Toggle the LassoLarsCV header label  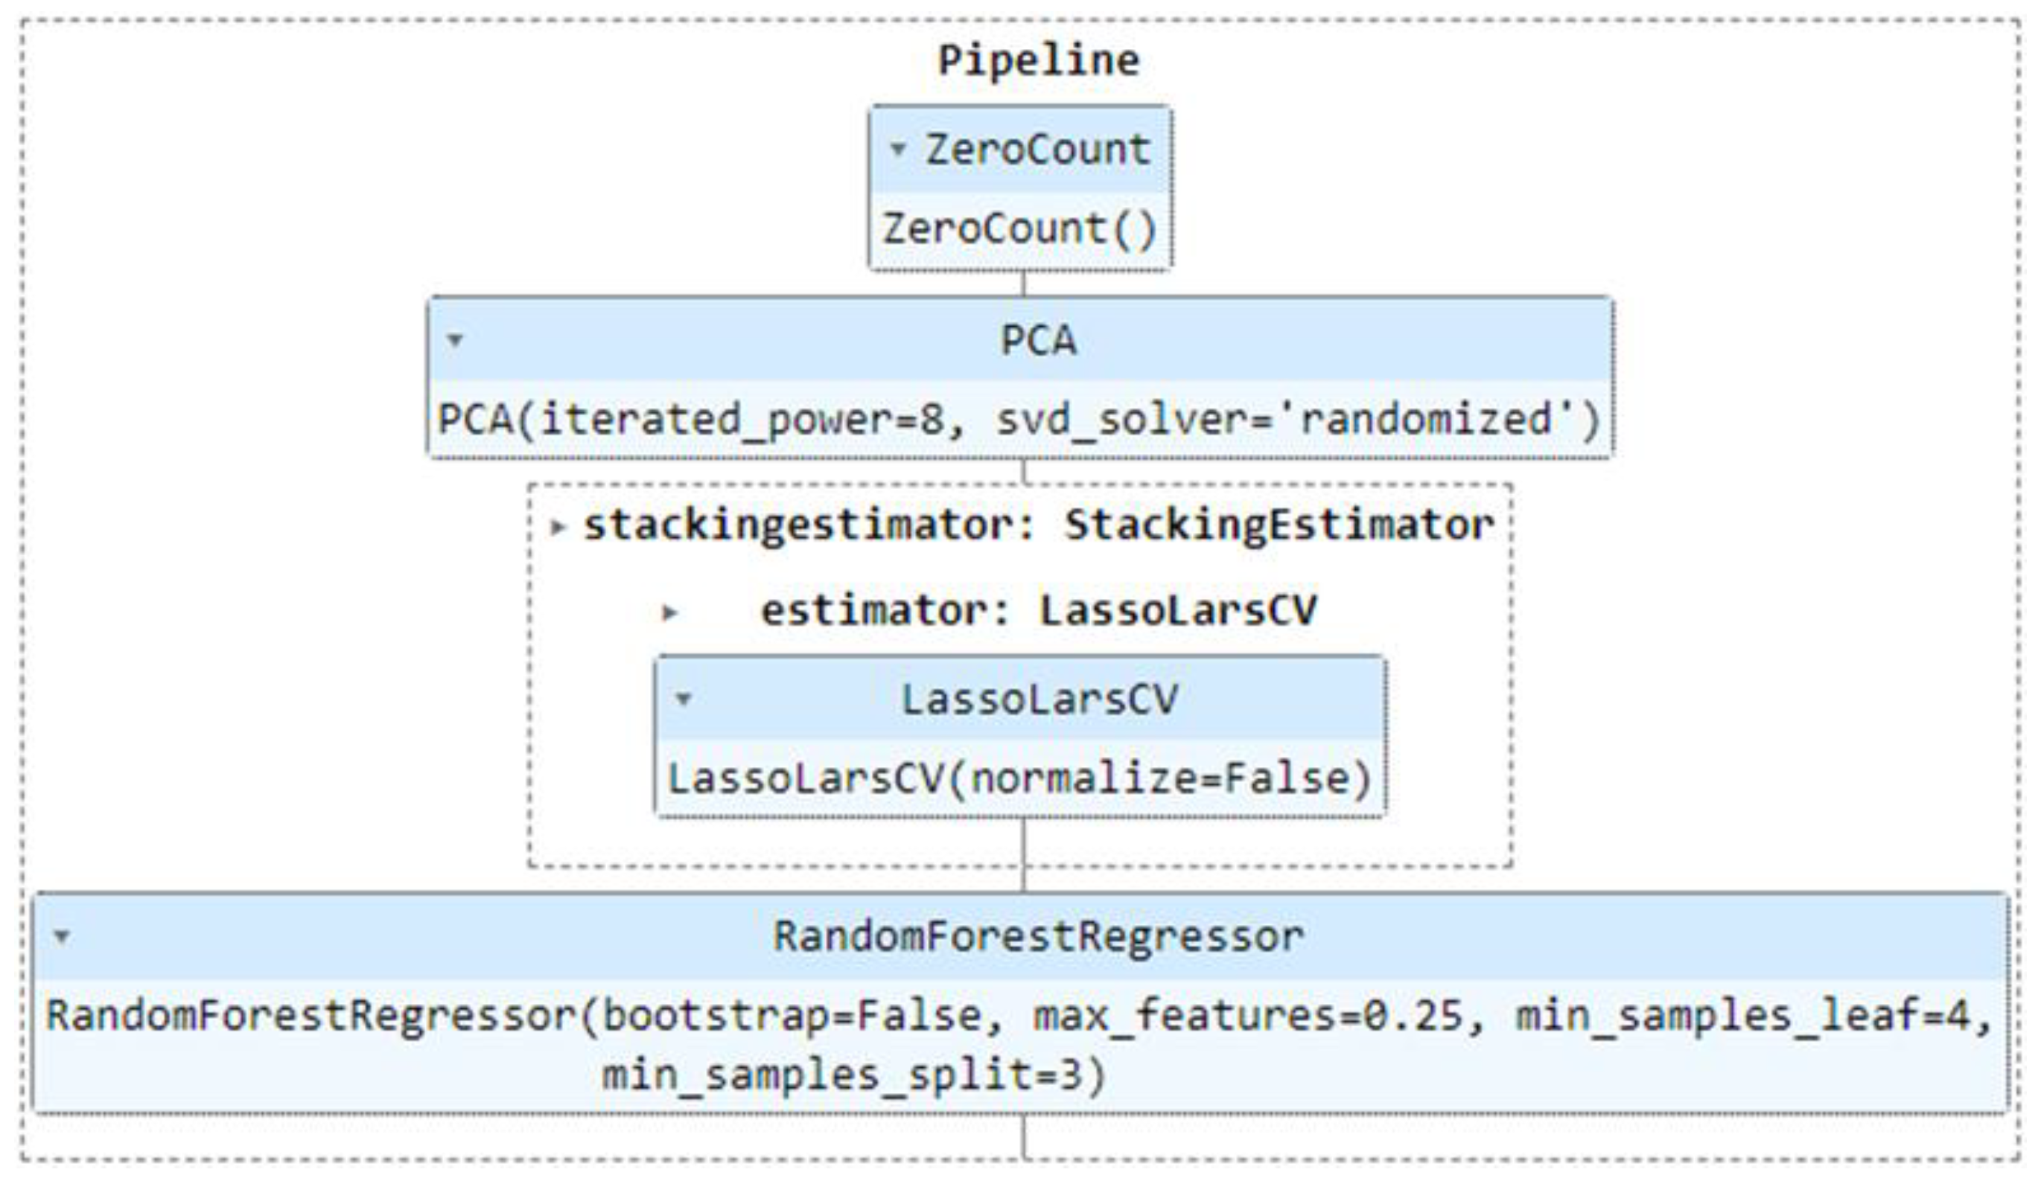(1039, 699)
